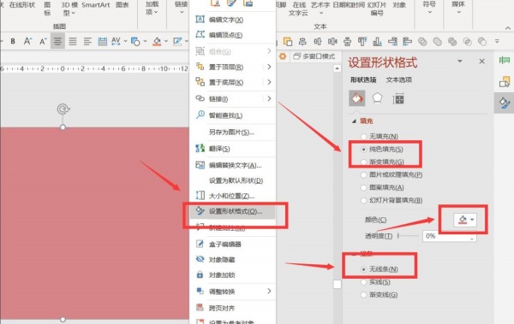This screenshot has height=324, width=514.
Task: Select the 纯色填充(S) radio button
Action: click(363, 150)
